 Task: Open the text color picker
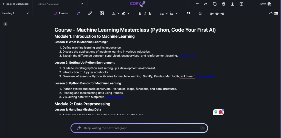[x=114, y=13]
